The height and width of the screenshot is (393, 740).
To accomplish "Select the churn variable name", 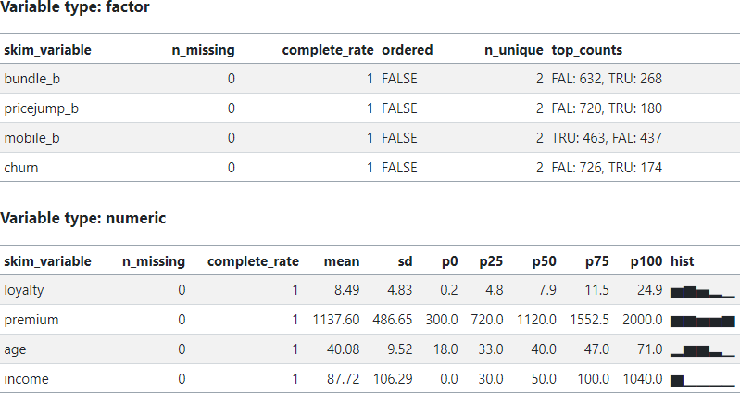I will 21,168.
